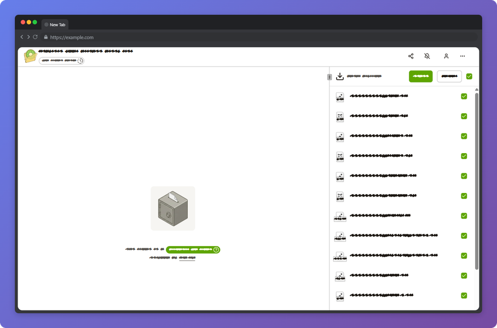Uncheck the sixth file's checkbox

point(464,196)
